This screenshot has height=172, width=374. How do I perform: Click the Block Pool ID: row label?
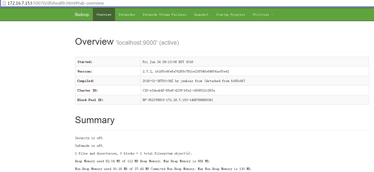pyautogui.click(x=90, y=100)
